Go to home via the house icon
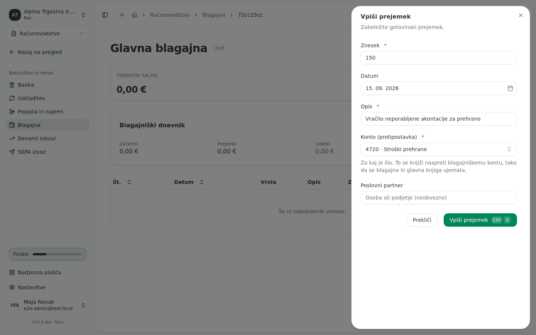This screenshot has width=536, height=335. click(x=134, y=15)
